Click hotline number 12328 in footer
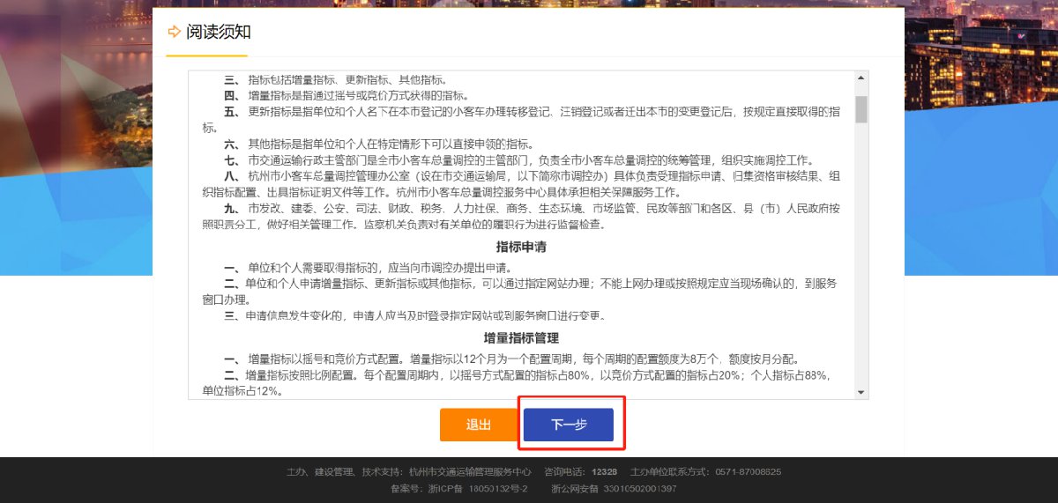The width and height of the screenshot is (1058, 503). [605, 472]
